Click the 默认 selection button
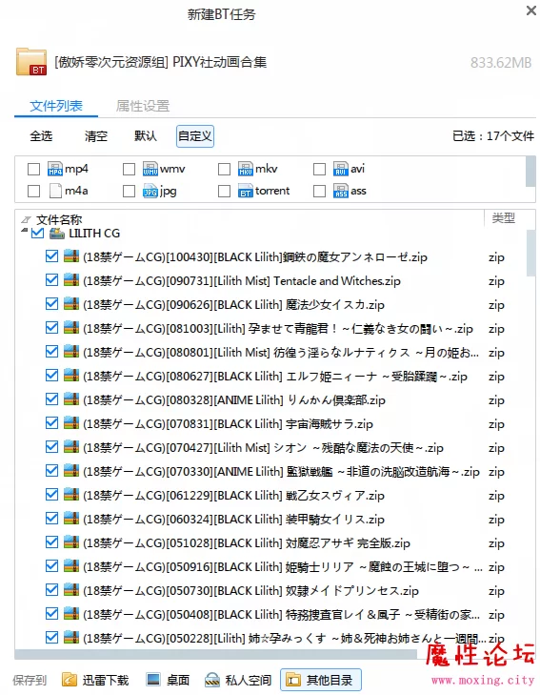Screen dimensions: 540x695 146,136
